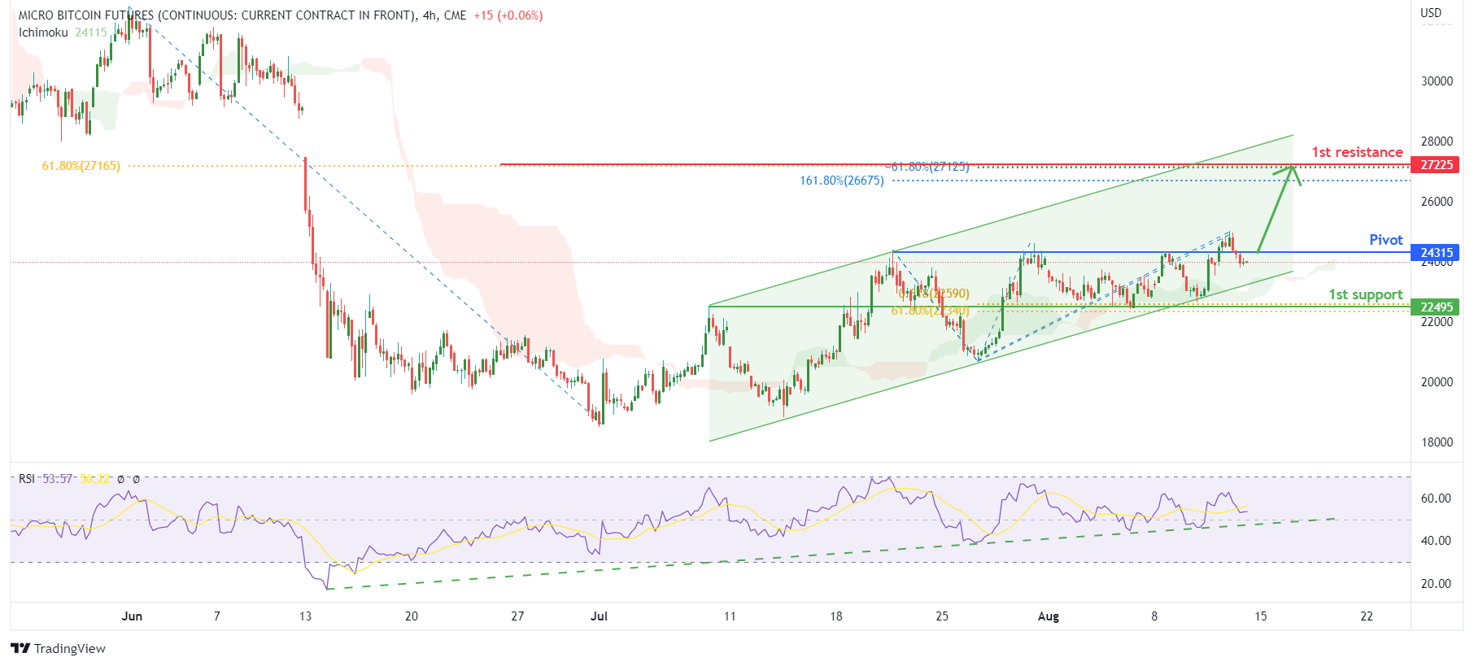Screen dimensions: 1474x666
Task: Click the second ø symbol beside RSI values
Action: pyautogui.click(x=136, y=480)
